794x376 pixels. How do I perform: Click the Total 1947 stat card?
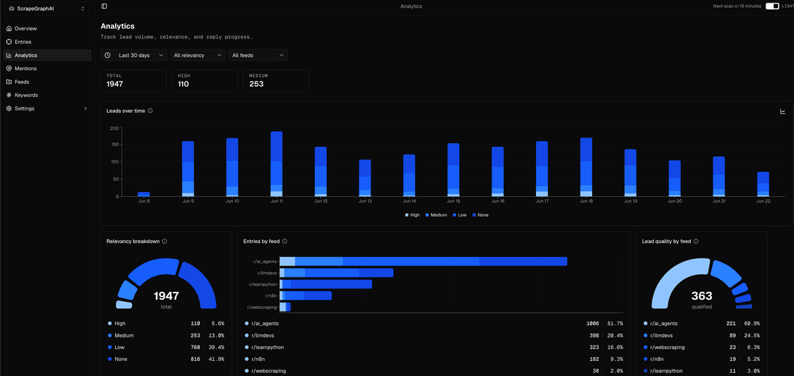(x=133, y=81)
